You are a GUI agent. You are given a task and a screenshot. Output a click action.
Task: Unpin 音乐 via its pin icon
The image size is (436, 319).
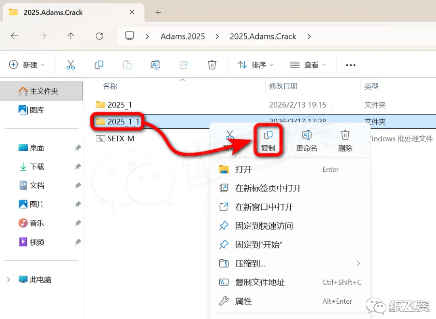point(78,223)
